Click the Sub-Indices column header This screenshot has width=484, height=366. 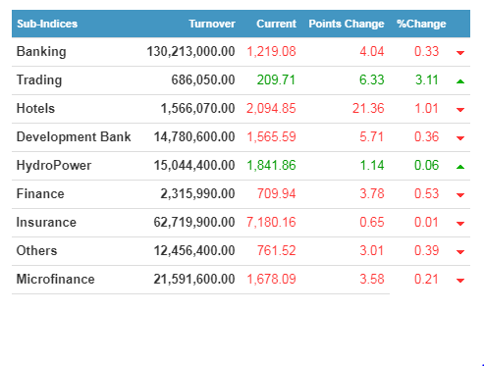[47, 24]
